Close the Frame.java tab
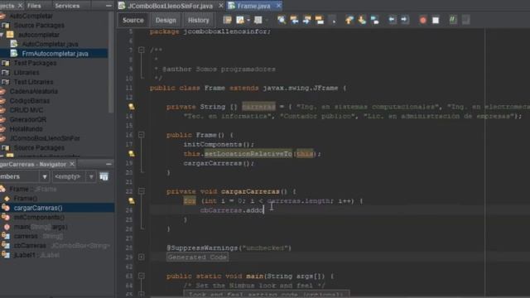 [279, 6]
